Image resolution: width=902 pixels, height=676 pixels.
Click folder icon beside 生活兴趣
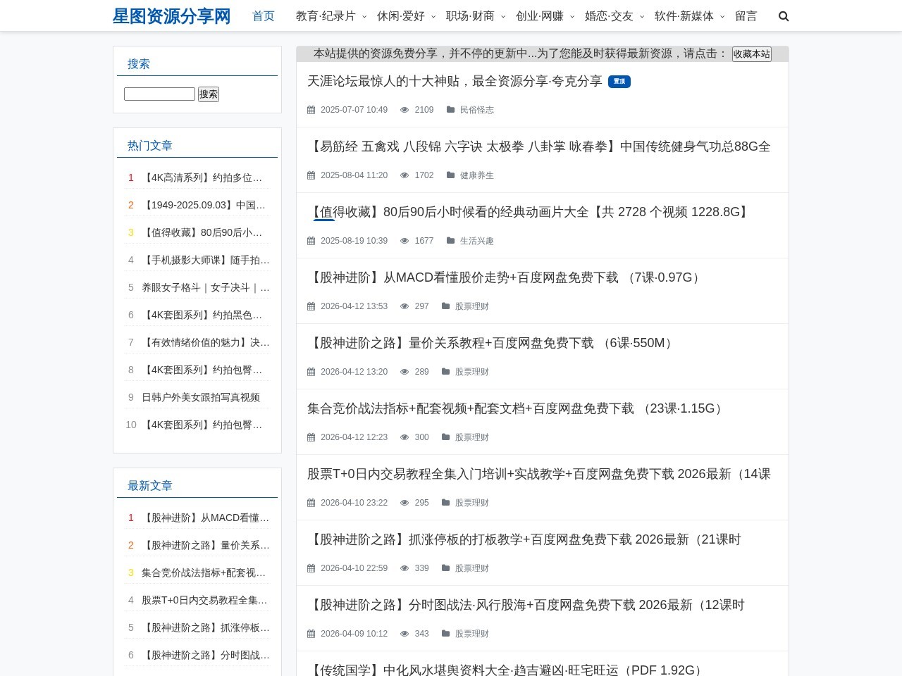(x=451, y=241)
